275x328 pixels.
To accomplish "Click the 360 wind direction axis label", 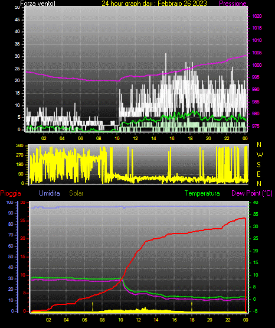I will tap(19, 146).
